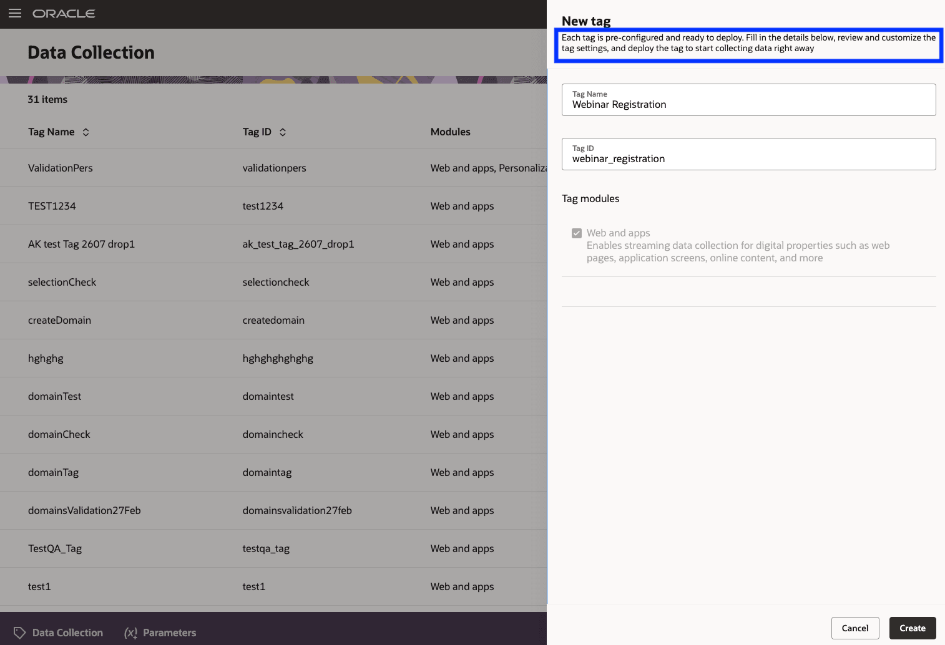Select the domainsValidation27Feb tag name
Image resolution: width=945 pixels, height=645 pixels.
(x=84, y=510)
